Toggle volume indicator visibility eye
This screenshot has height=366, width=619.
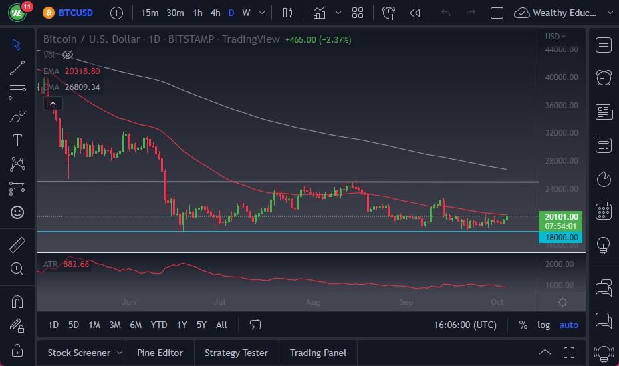(68, 55)
